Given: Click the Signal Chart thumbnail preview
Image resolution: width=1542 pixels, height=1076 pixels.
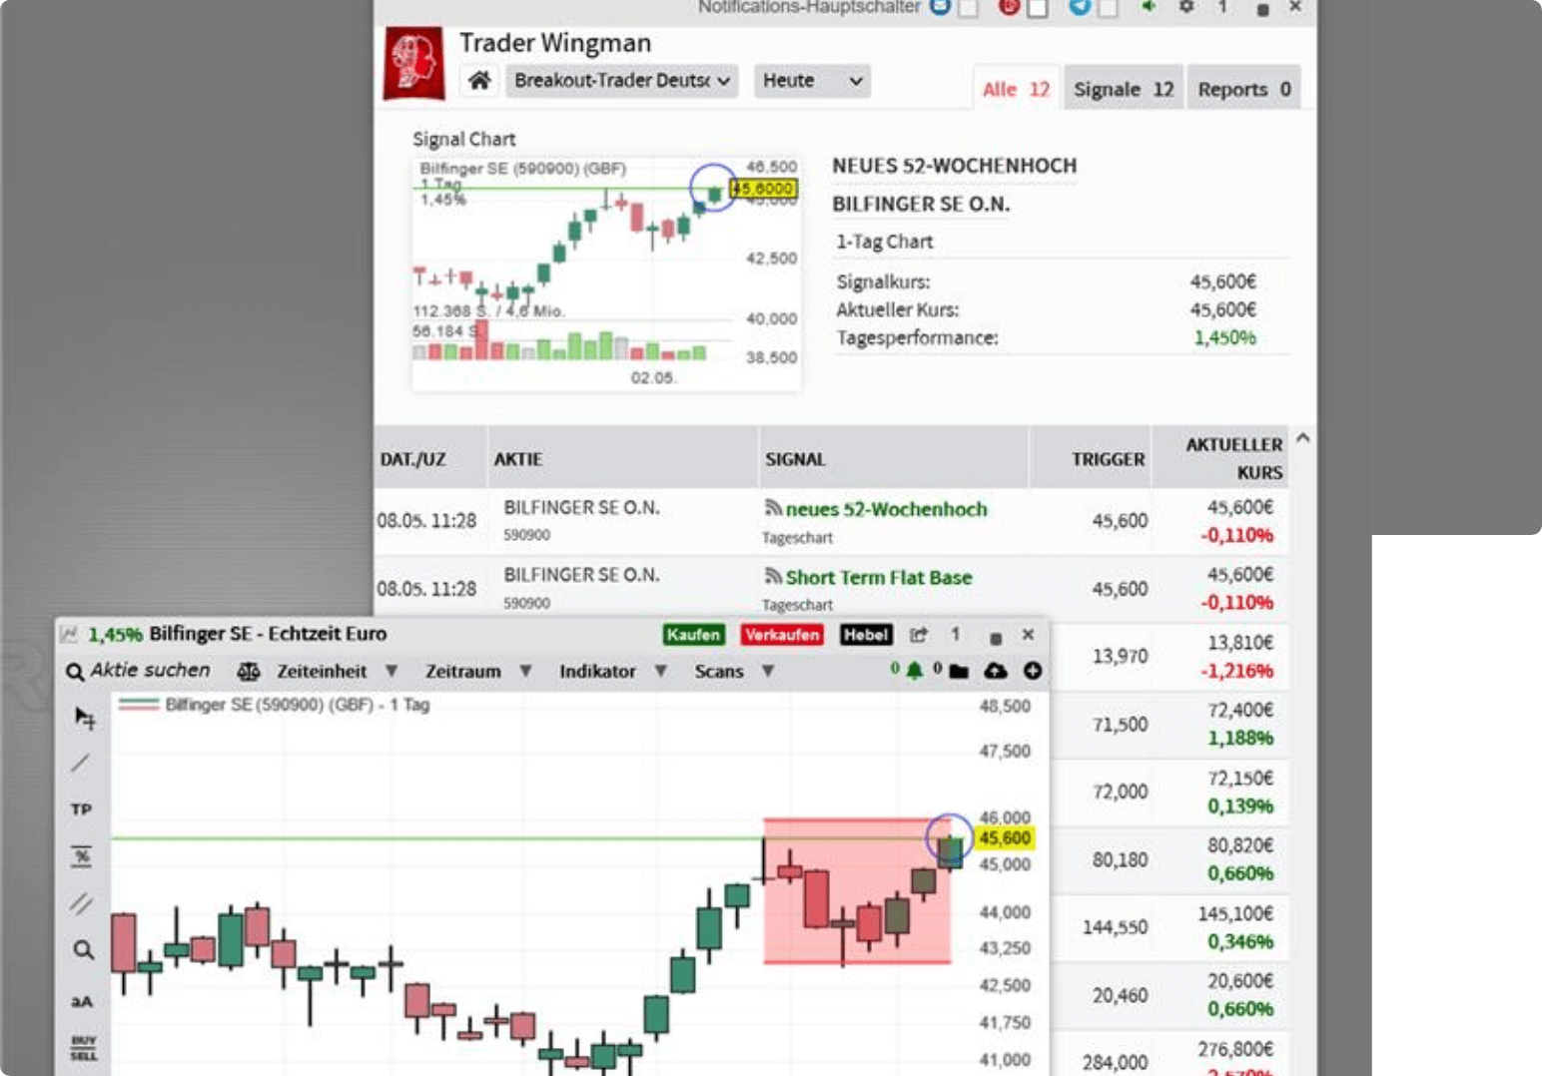Looking at the screenshot, I should click(606, 273).
